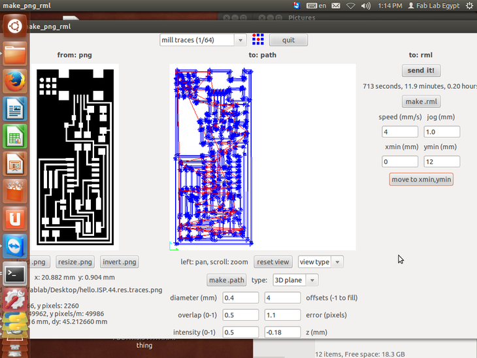Click the intensity (0-1) input field

240,332
